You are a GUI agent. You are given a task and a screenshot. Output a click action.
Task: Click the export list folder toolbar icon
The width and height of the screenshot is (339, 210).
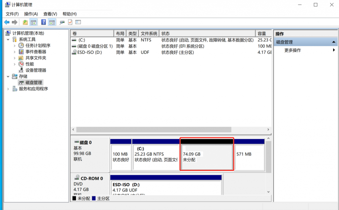tap(25, 22)
